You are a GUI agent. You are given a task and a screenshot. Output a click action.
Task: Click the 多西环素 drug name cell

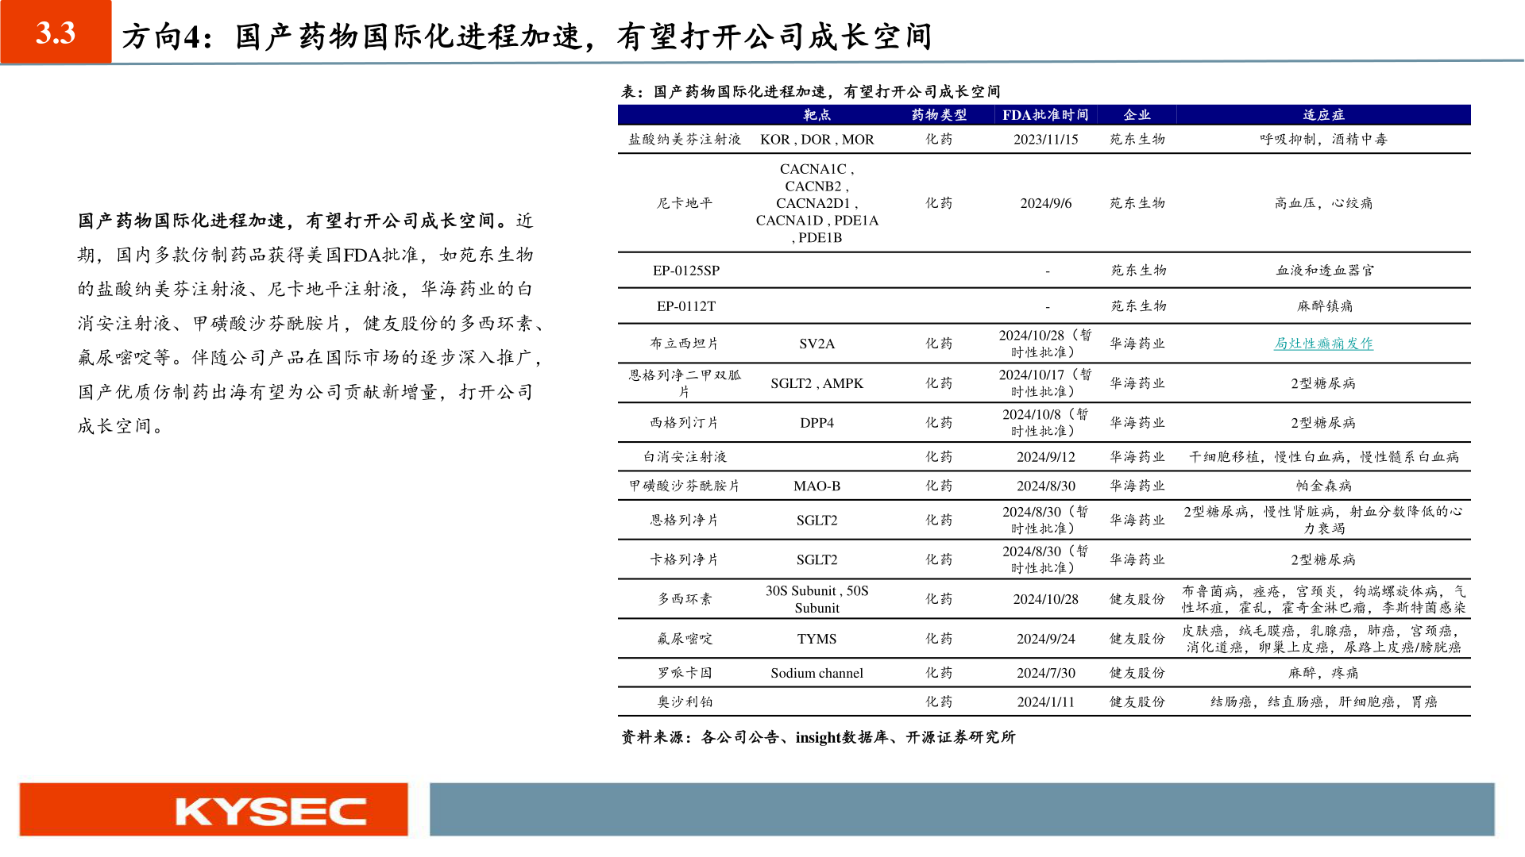click(685, 599)
